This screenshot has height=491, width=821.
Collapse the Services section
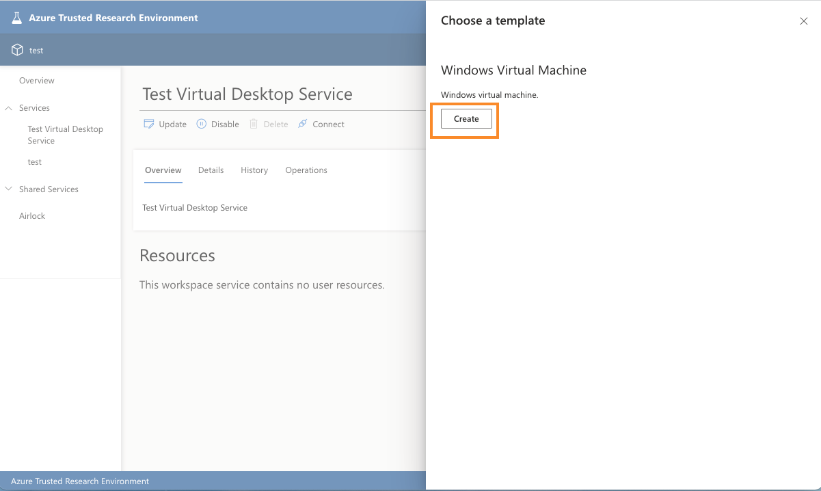tap(8, 107)
